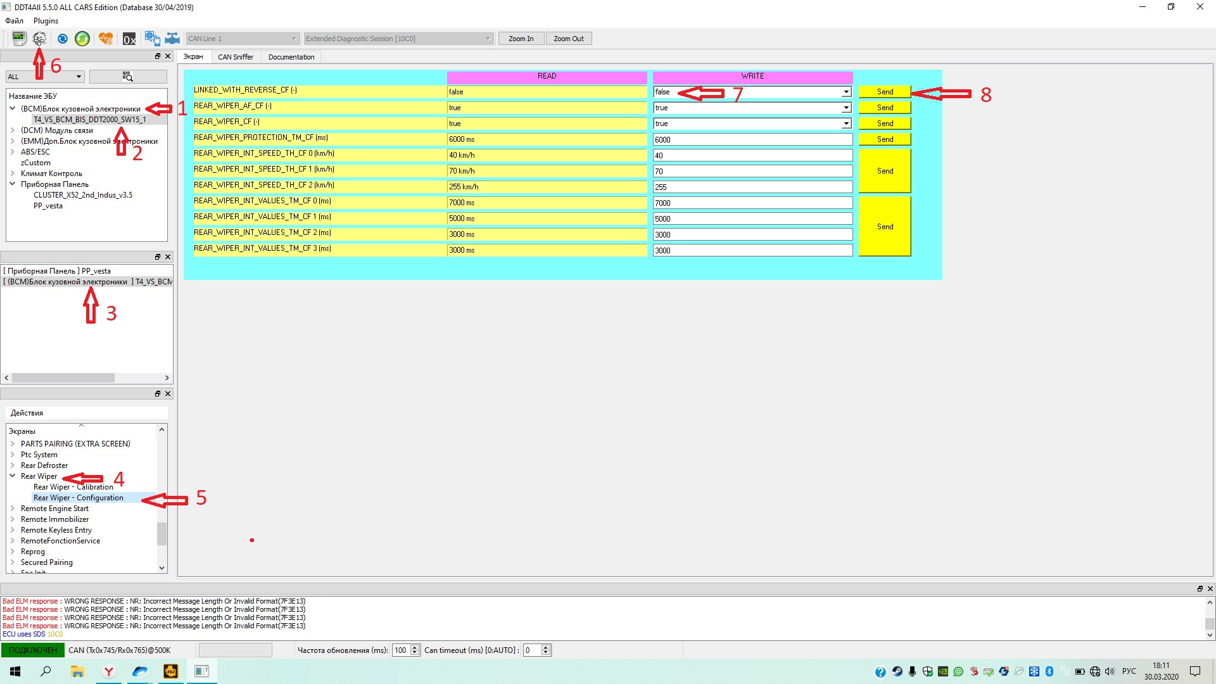
Task: Select T4_VS_BCM_BIS_DDT2000_SW15_1 ECU entry
Action: coord(89,120)
